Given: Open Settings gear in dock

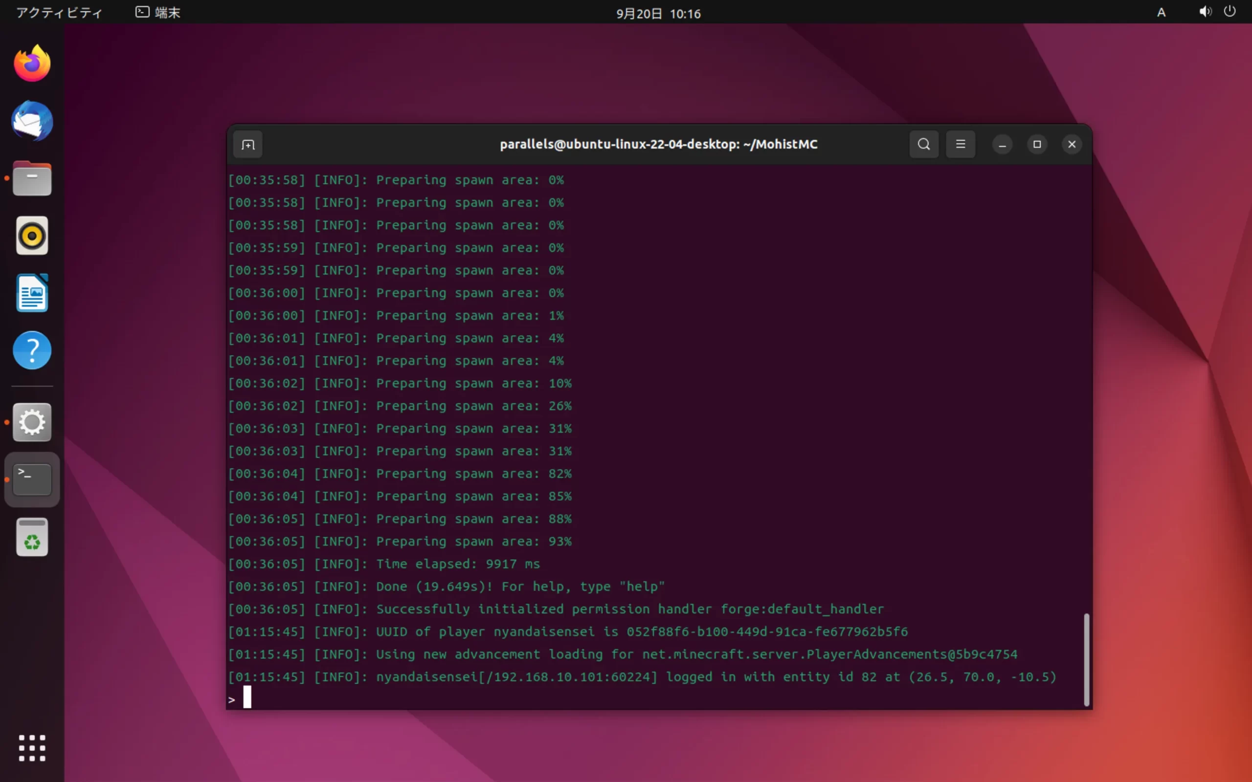Looking at the screenshot, I should point(32,423).
